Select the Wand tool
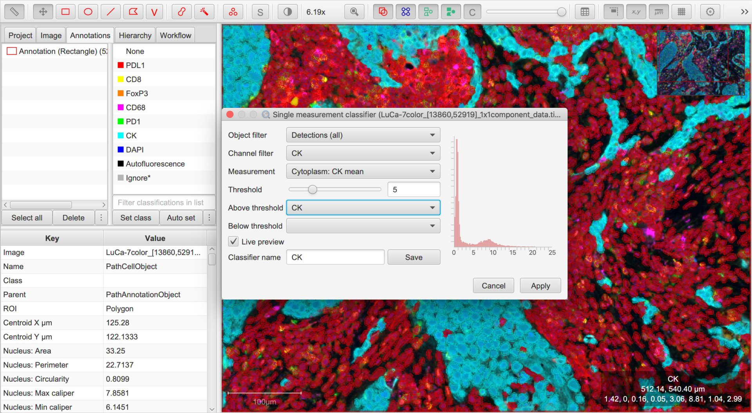This screenshot has width=752, height=413. tap(204, 12)
